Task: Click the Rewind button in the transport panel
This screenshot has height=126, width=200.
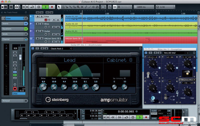Action: (x=113, y=117)
